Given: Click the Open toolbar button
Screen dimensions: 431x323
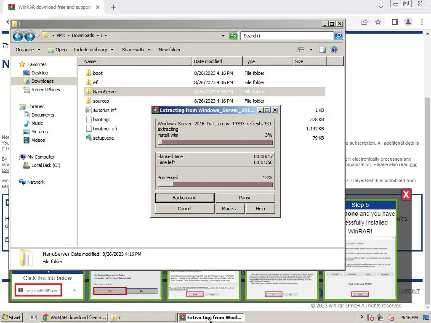Looking at the screenshot, I should pyautogui.click(x=57, y=50).
